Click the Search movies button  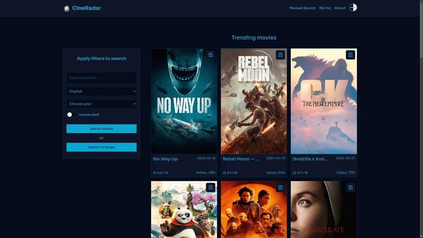[x=102, y=129]
